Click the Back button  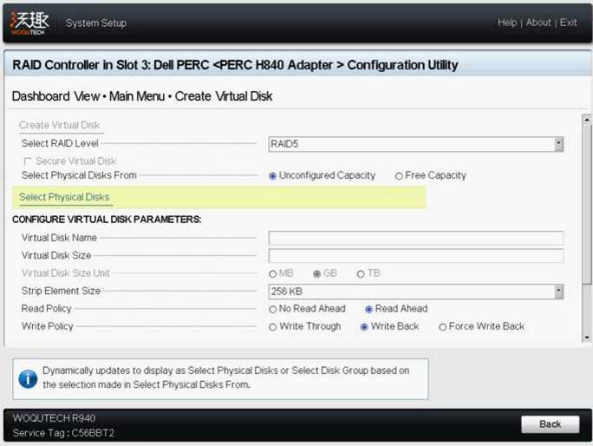(x=551, y=424)
